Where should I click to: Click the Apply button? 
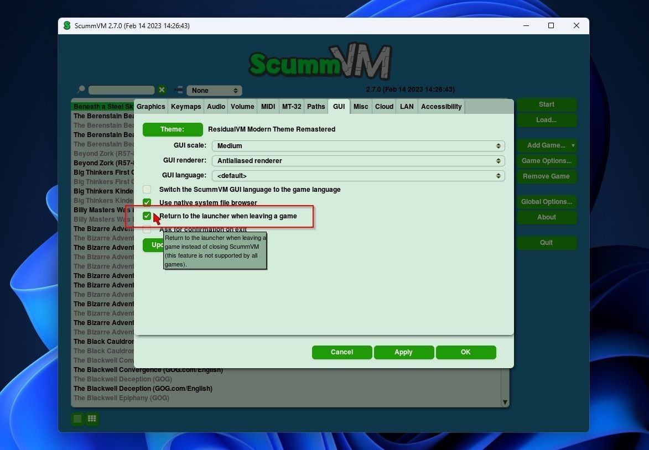(403, 352)
